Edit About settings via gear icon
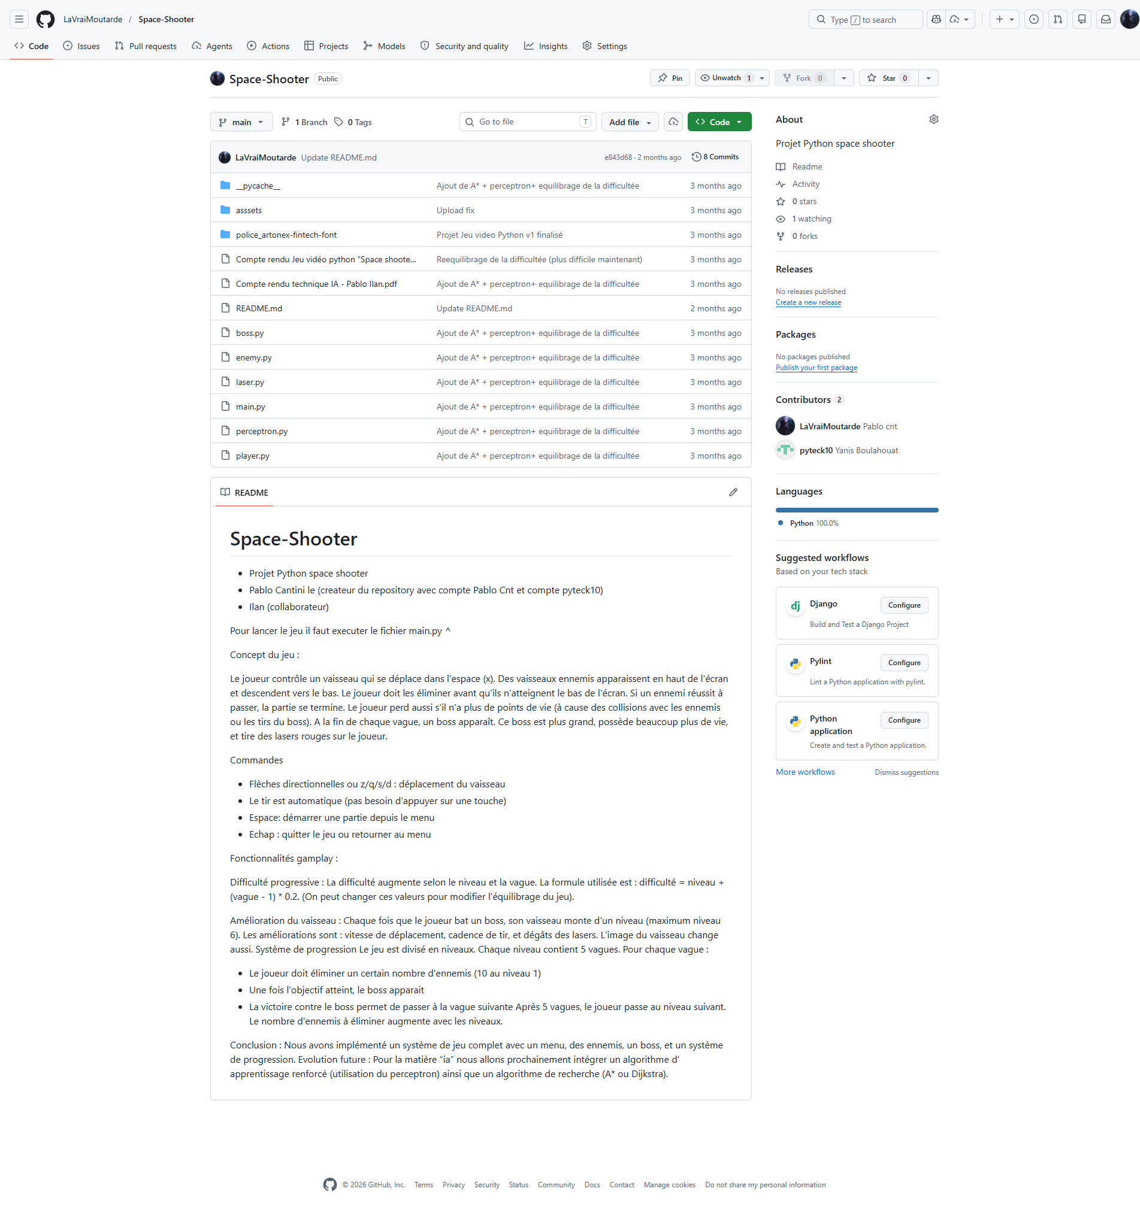Image resolution: width=1140 pixels, height=1216 pixels. pyautogui.click(x=933, y=119)
